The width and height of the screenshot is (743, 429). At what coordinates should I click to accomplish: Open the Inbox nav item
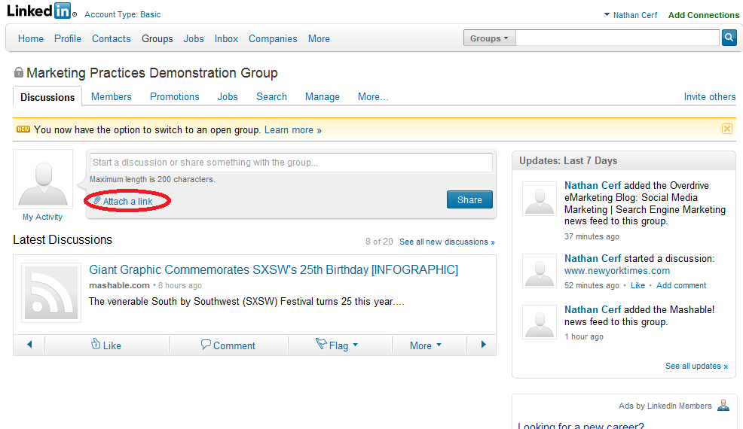[227, 39]
